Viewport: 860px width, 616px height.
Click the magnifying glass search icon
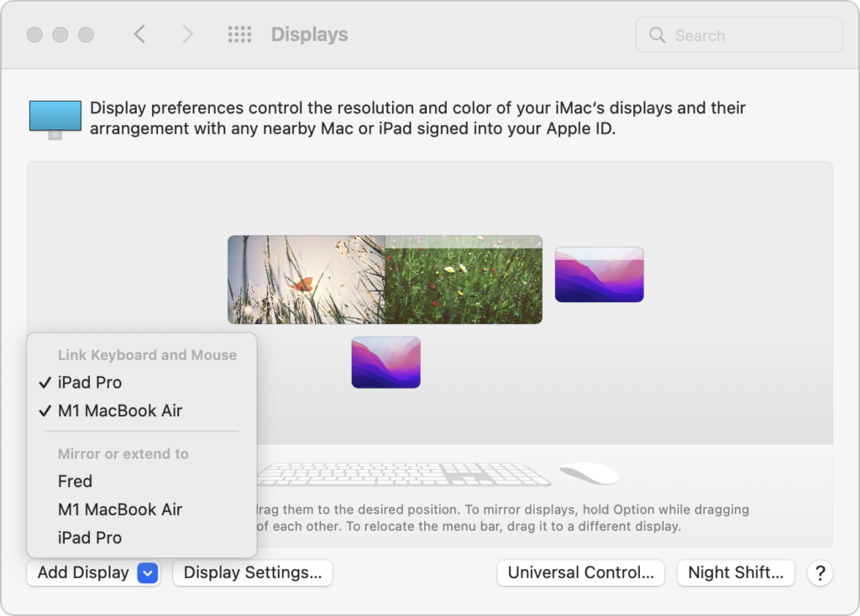[x=657, y=35]
